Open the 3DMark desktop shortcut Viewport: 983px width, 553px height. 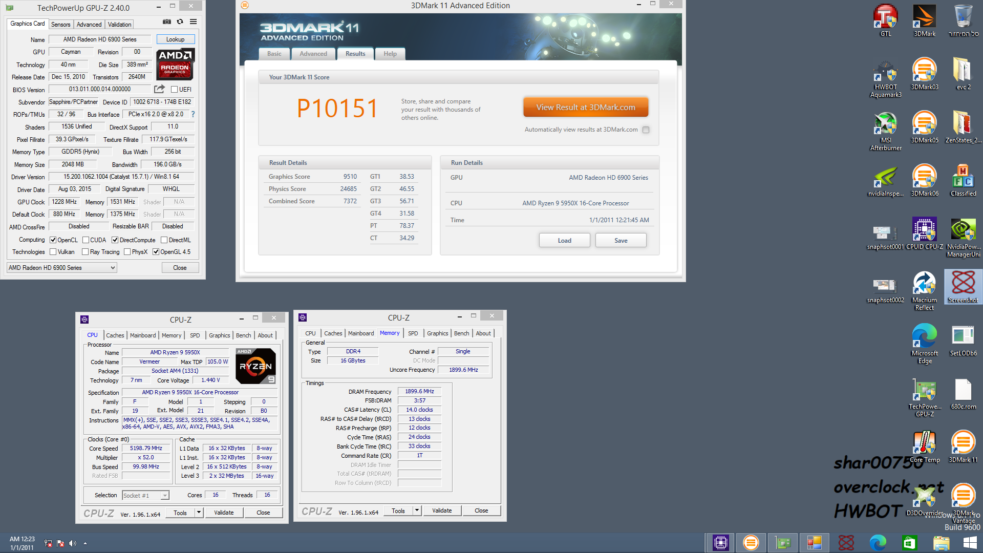click(925, 20)
